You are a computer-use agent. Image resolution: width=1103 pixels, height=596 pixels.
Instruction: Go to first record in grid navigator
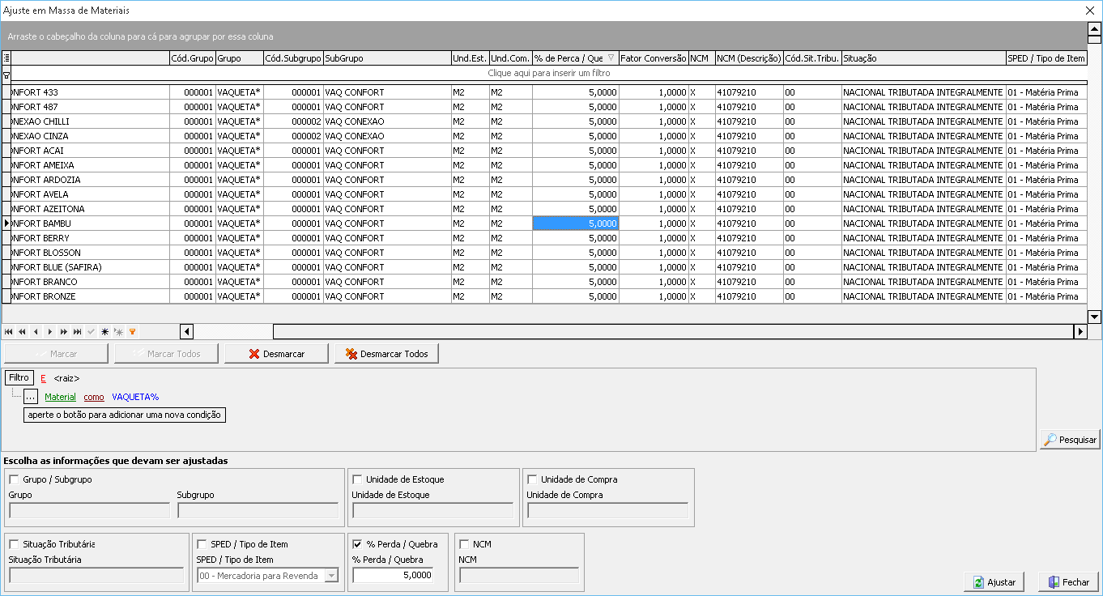point(8,331)
